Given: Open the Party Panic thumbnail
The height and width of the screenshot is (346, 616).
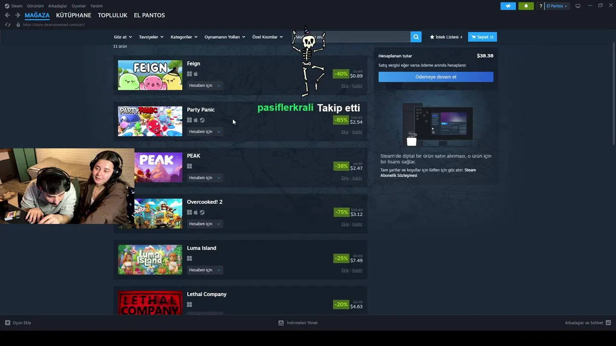Looking at the screenshot, I should pos(150,121).
